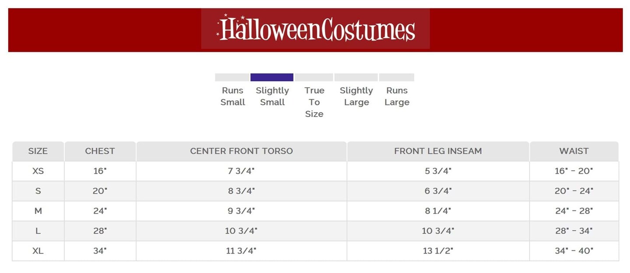Click the Runs Large fit segment
The height and width of the screenshot is (273, 630).
396,77
